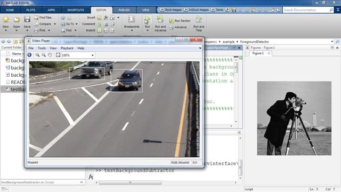Switch to the SHORTCUTS tab
Viewport: 341px width, 192px height.
[x=76, y=10]
